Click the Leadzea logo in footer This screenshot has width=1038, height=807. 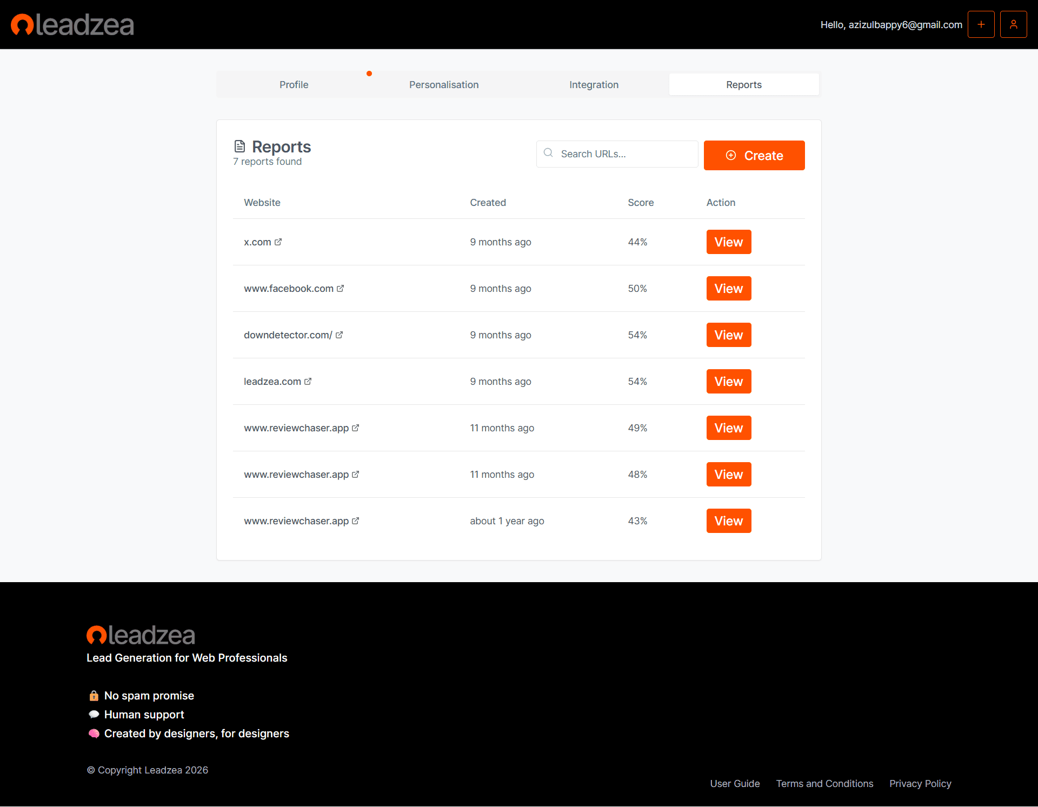[x=141, y=635]
